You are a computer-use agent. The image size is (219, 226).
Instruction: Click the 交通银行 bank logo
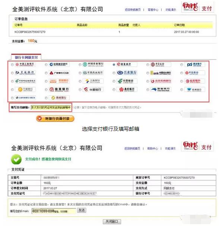point(25,72)
